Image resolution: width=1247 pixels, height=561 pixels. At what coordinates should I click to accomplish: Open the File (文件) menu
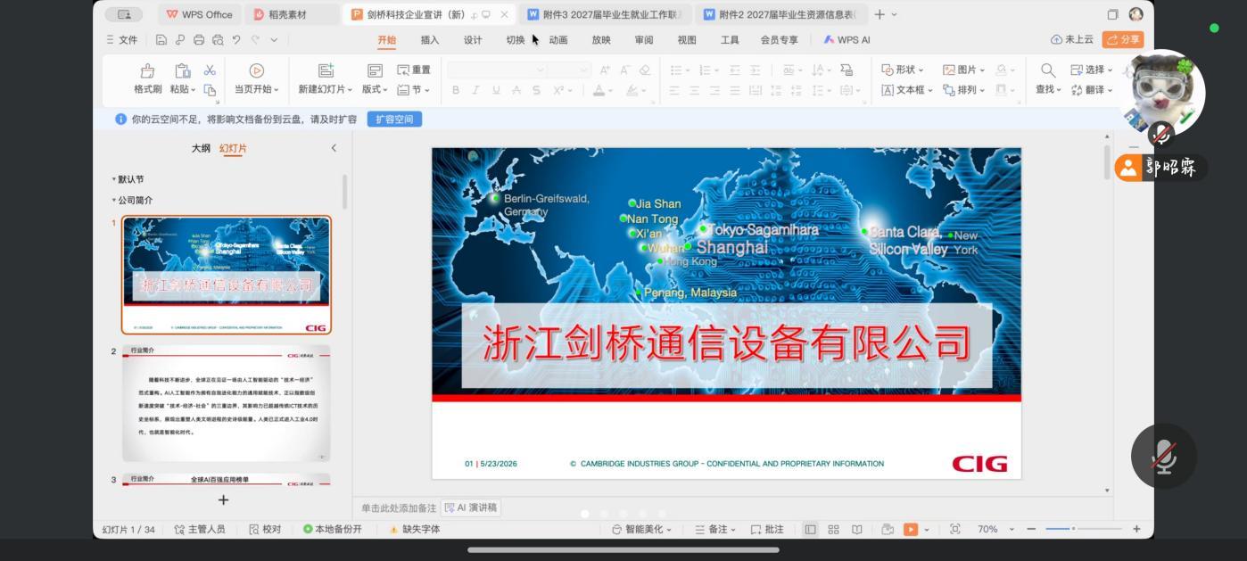122,40
